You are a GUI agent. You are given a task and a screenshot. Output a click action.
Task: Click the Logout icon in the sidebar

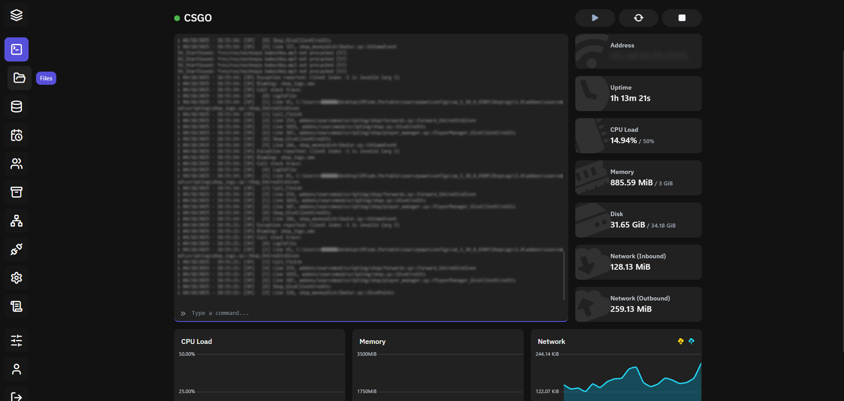(x=17, y=395)
